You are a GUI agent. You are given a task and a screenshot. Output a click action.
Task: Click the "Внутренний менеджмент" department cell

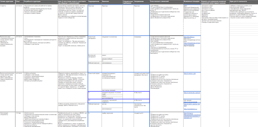coord(95,58)
